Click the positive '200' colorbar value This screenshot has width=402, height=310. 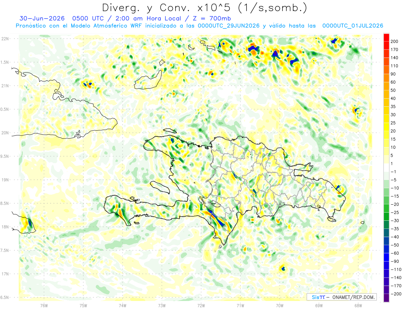tap(394, 41)
